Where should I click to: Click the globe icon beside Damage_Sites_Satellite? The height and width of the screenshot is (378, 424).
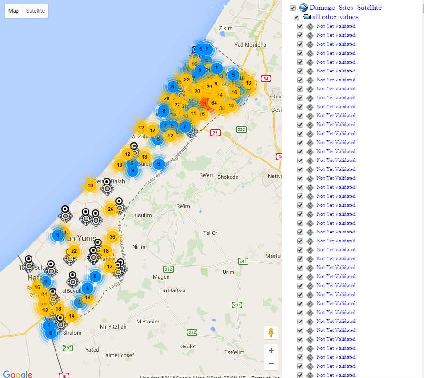[x=304, y=7]
